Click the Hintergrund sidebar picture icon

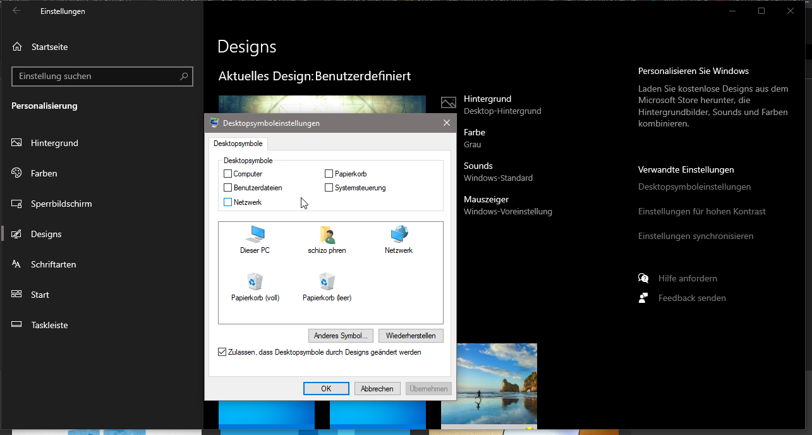tap(17, 143)
